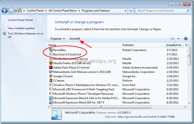The width and height of the screenshot is (194, 124).
Task: Click the 1/23/2013 install date cell
Action: pyautogui.click(x=173, y=81)
